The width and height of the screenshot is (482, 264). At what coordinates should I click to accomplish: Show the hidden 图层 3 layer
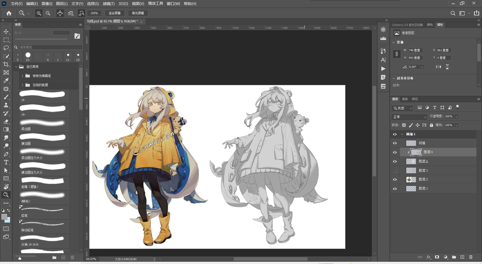pos(394,170)
